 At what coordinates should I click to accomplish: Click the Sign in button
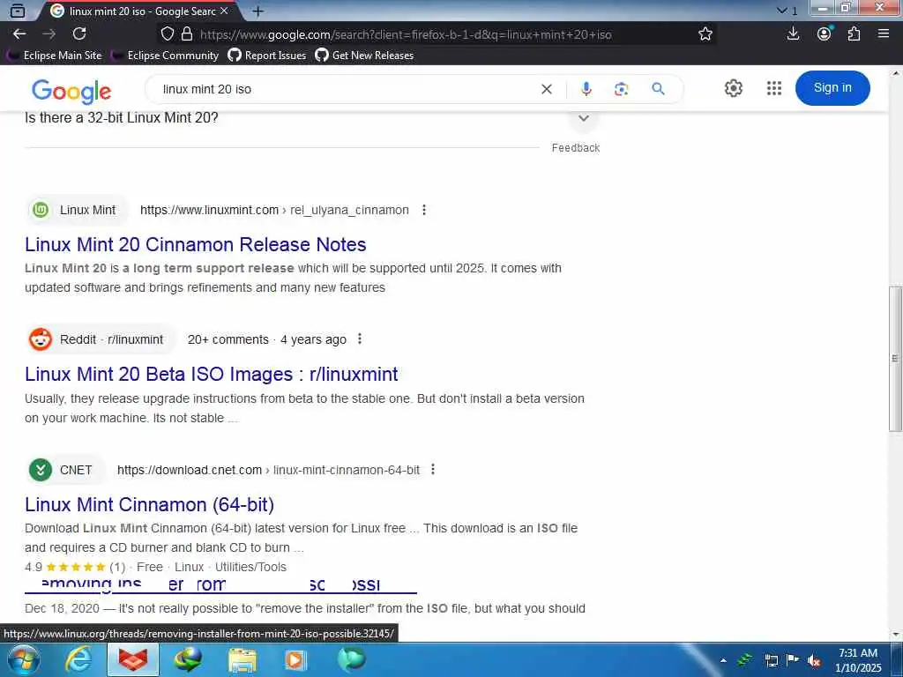pyautogui.click(x=832, y=88)
